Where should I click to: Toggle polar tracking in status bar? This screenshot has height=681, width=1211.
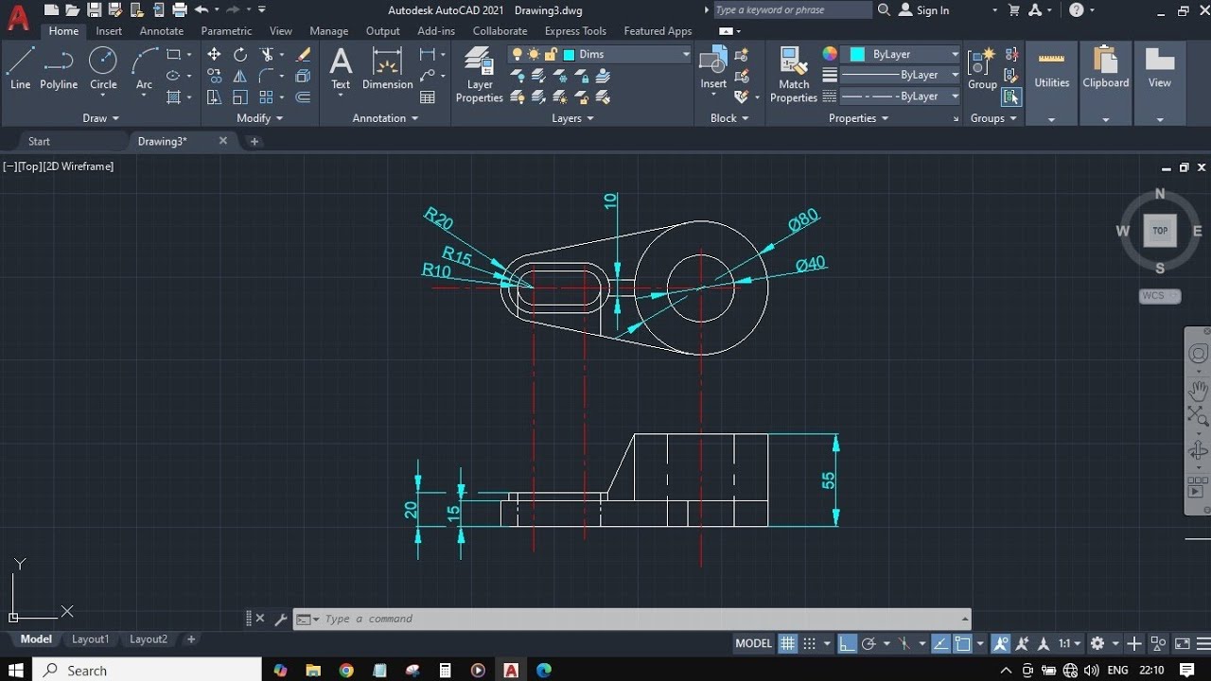click(x=869, y=643)
